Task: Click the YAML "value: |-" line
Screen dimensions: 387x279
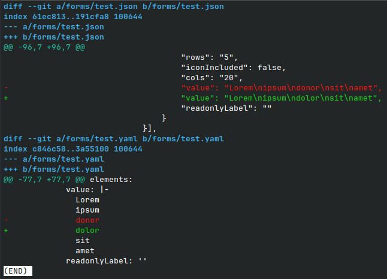Action: 87,190
